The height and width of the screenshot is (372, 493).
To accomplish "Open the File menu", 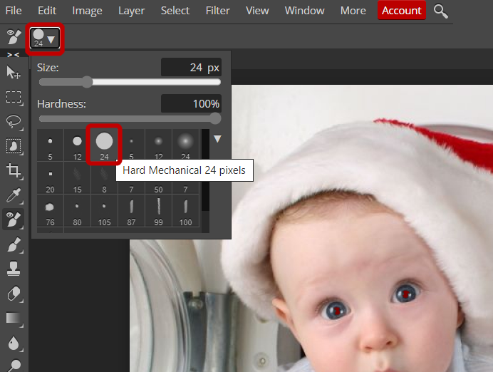I will click(14, 11).
